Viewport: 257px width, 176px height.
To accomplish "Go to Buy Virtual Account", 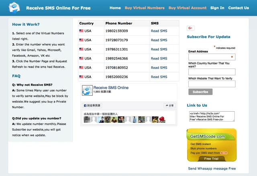I will (x=187, y=8).
